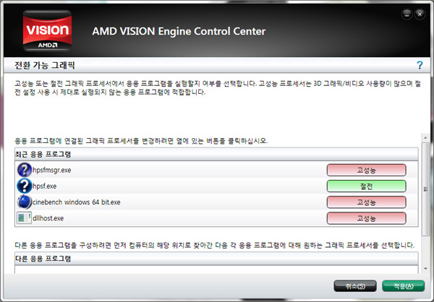Select the 다른 응용 프로그램 section header

[216, 259]
